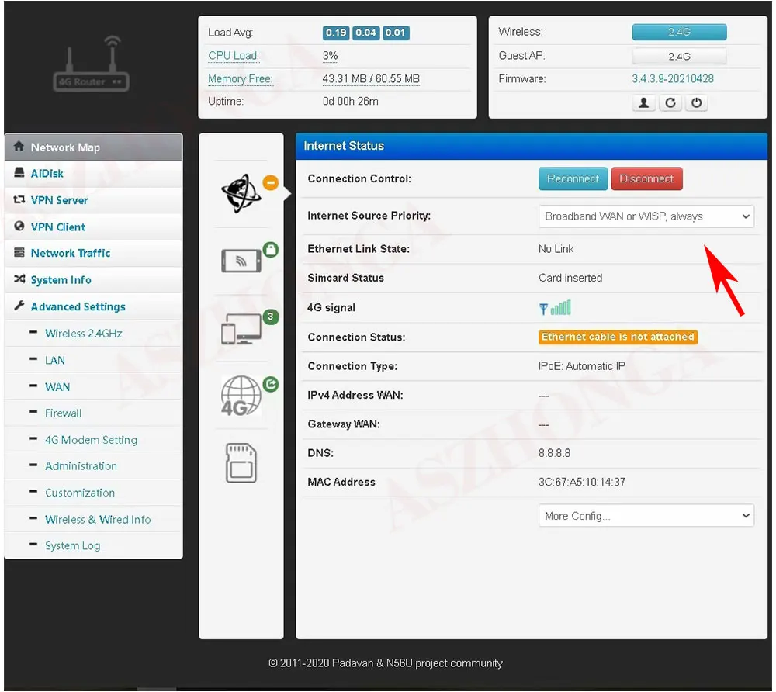Select the connected clients devices icon

[x=241, y=329]
